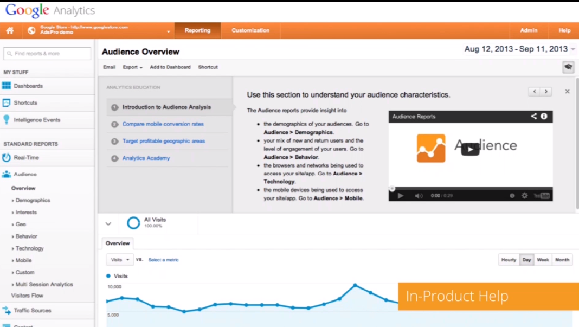Open video settings gear icon
The width and height of the screenshot is (579, 327).
tap(524, 196)
